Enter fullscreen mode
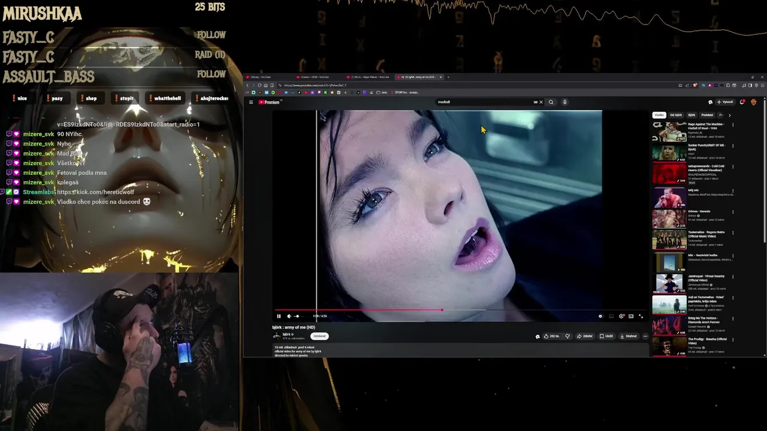The height and width of the screenshot is (431, 767). (x=641, y=316)
